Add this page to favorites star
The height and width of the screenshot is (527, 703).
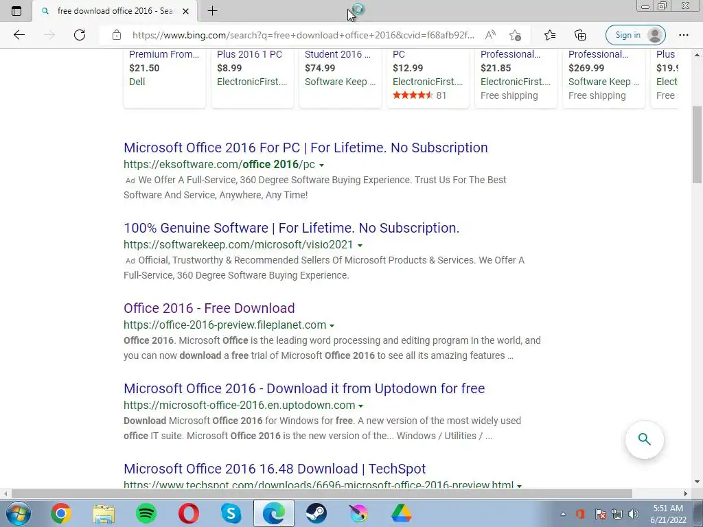coord(515,35)
